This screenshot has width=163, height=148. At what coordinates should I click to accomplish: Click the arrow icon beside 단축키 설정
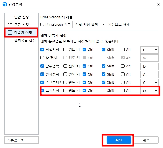pos(10,33)
